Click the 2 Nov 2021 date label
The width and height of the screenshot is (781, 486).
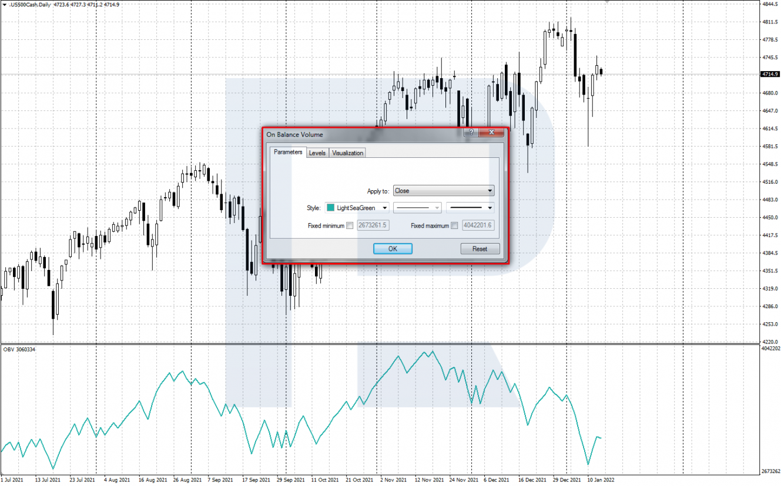tap(393, 480)
